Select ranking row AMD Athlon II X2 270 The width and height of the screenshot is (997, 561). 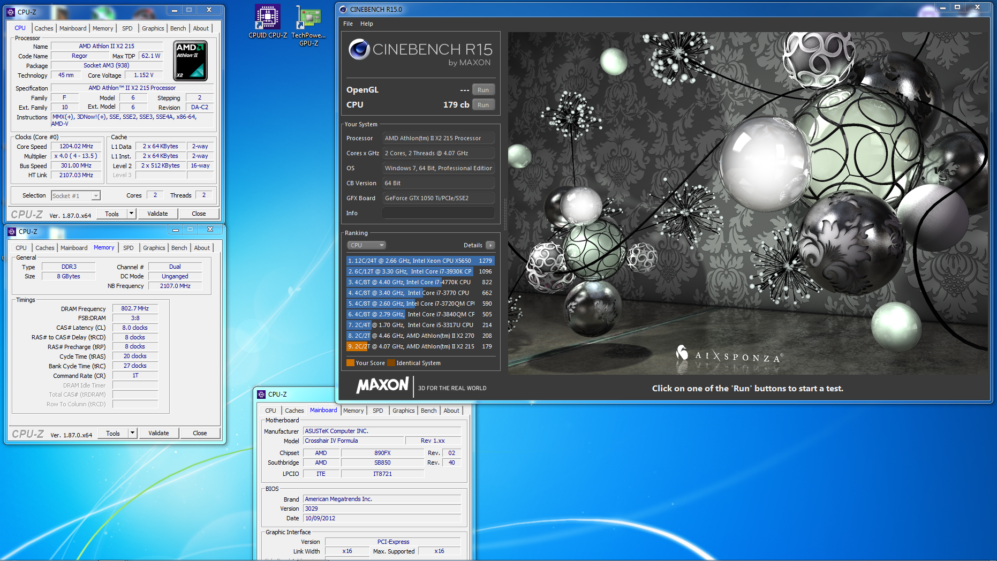(x=420, y=336)
